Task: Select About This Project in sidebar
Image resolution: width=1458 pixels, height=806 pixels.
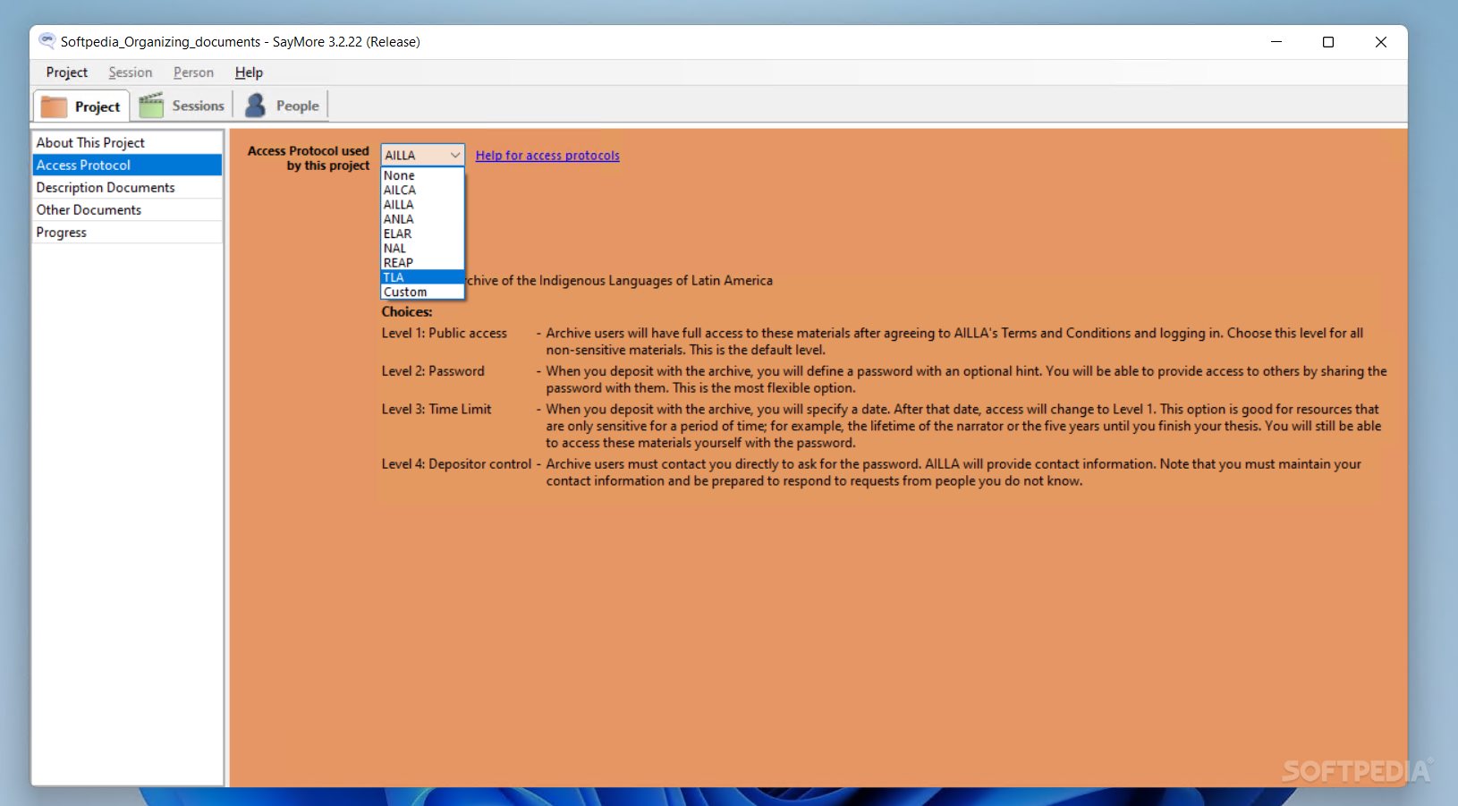Action: pos(127,143)
